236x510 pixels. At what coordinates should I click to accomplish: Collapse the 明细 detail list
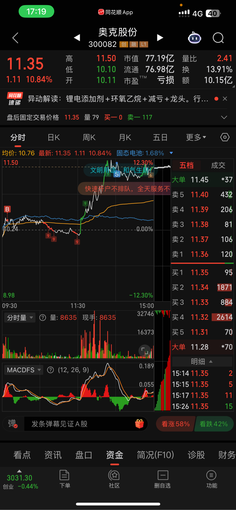pos(202,361)
